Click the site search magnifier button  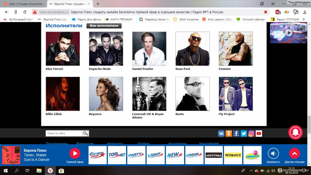[x=85, y=133]
